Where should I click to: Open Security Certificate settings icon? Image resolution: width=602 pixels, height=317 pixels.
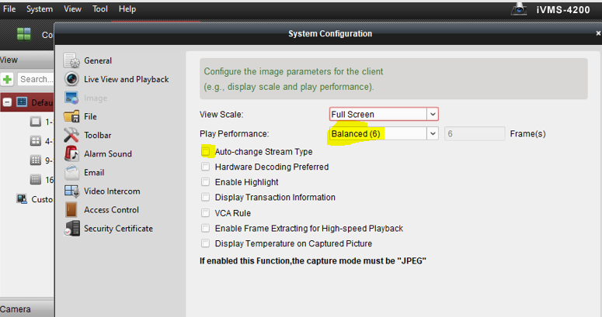tap(71, 228)
